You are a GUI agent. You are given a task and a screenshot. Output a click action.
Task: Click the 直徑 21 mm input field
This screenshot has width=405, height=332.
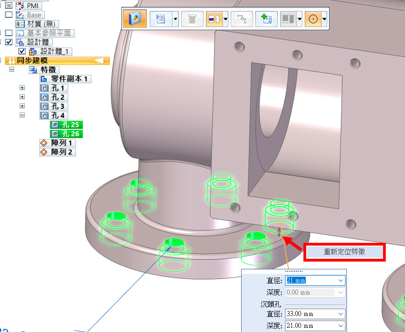point(315,280)
